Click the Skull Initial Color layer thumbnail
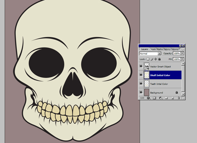This screenshot has height=143, width=197. pos(147,75)
